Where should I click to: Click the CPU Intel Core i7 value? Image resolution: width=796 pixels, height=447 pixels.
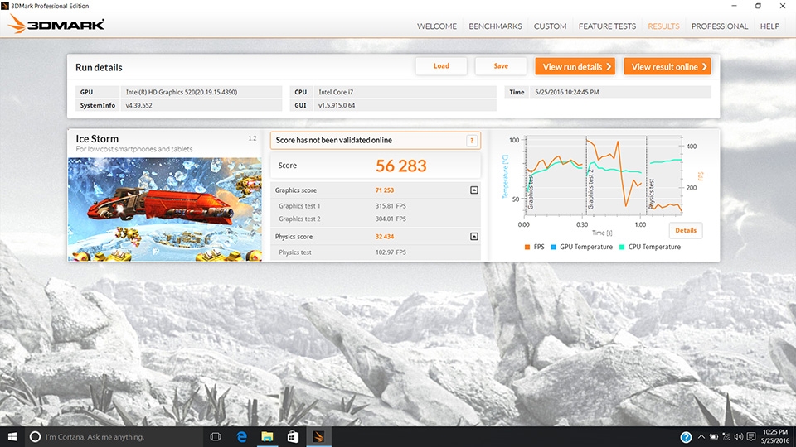[x=336, y=92]
